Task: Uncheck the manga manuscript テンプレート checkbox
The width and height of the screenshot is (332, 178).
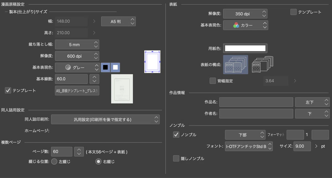Action: point(8,90)
